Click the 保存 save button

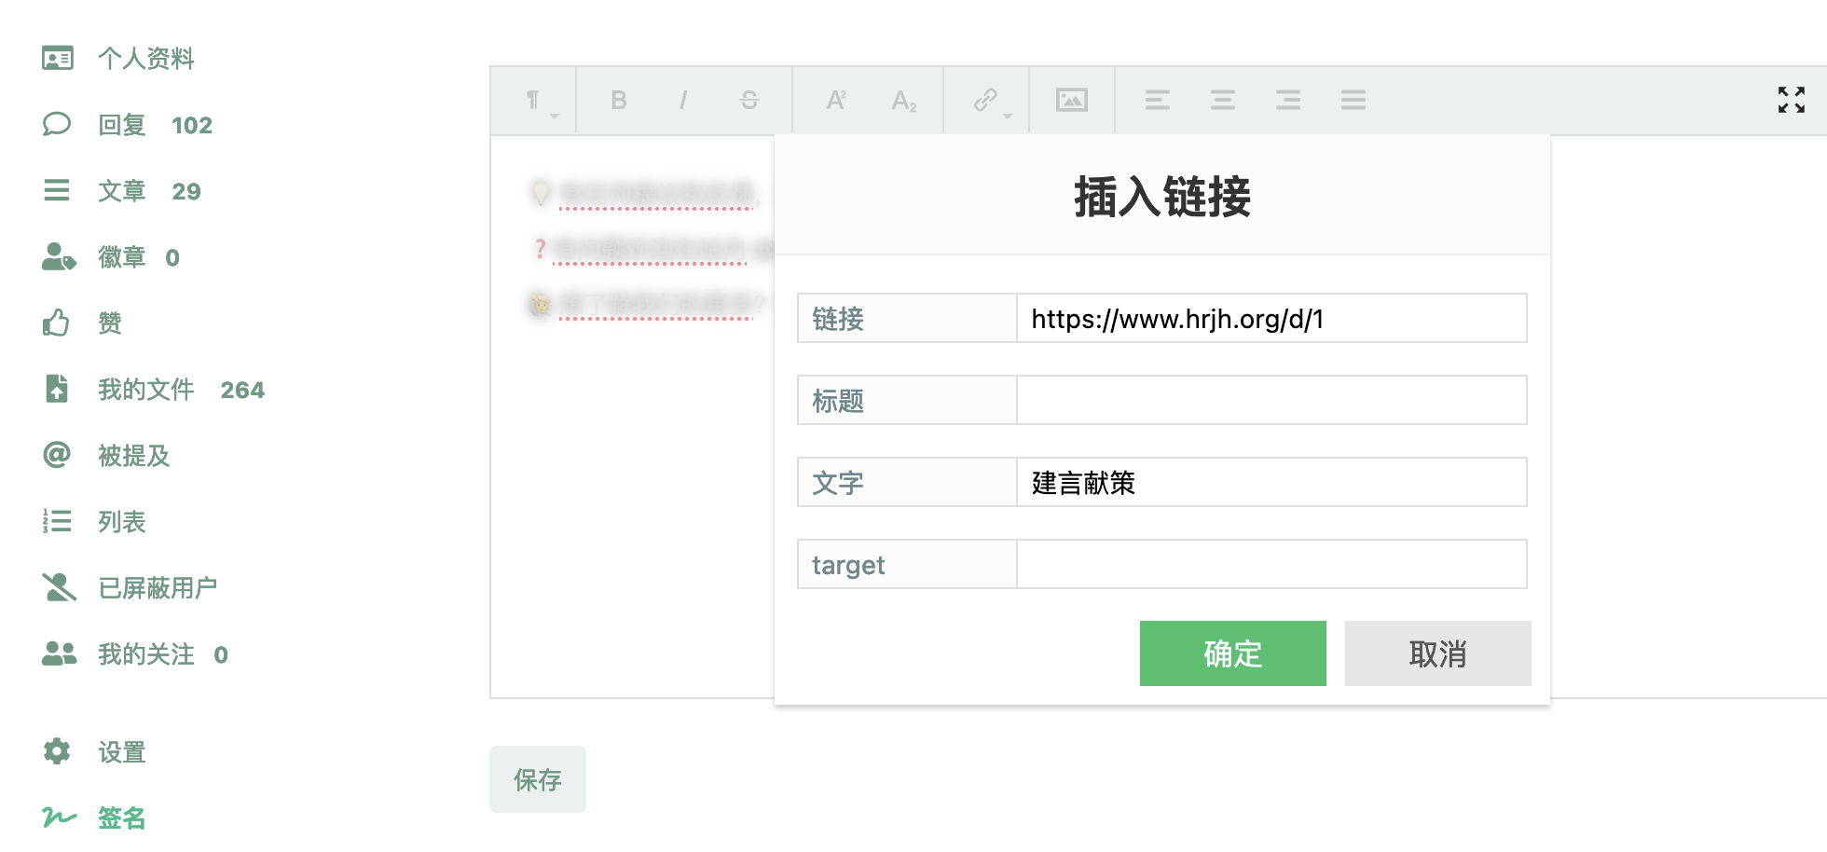pos(538,780)
